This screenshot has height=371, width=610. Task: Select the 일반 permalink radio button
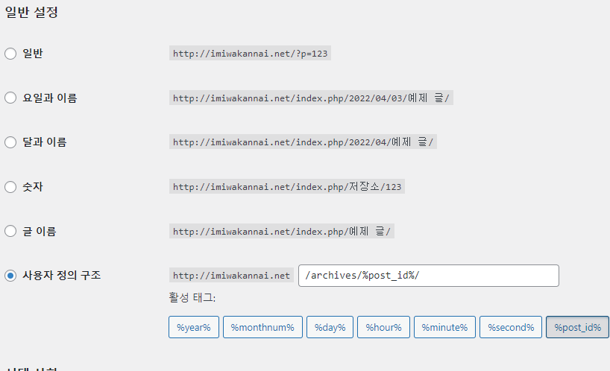tap(10, 54)
